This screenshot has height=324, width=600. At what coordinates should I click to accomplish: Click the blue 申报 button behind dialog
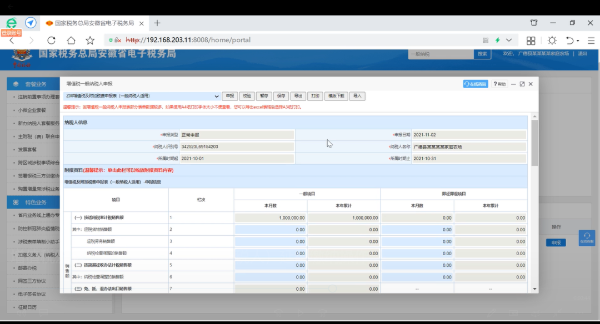[556, 242]
